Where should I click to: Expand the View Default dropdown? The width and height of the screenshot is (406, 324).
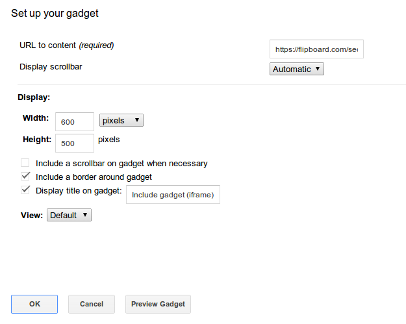[69, 215]
